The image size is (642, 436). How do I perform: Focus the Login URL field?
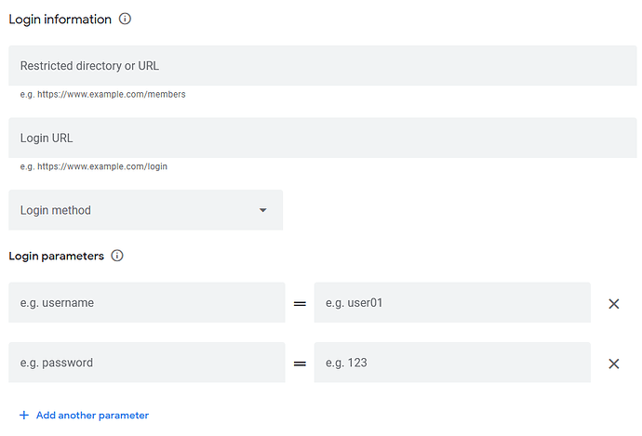[x=323, y=138]
